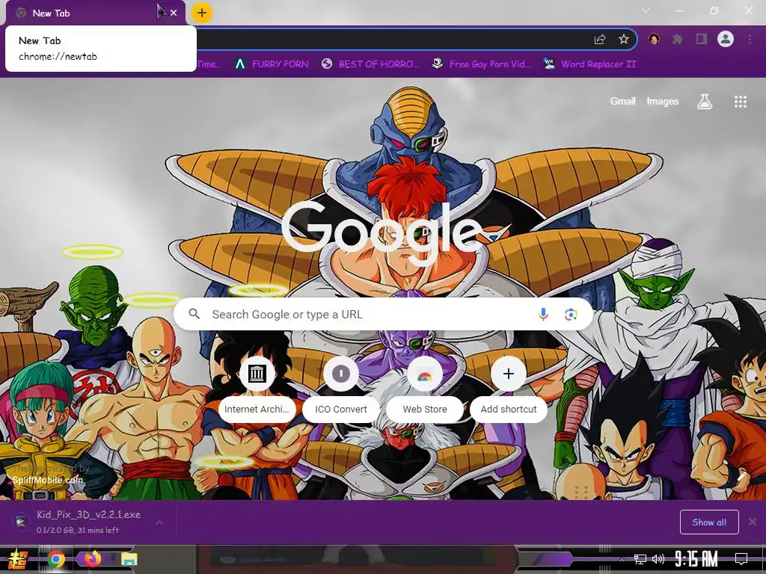Click the Search Google or type a URL box
The width and height of the screenshot is (766, 574).
coord(383,315)
